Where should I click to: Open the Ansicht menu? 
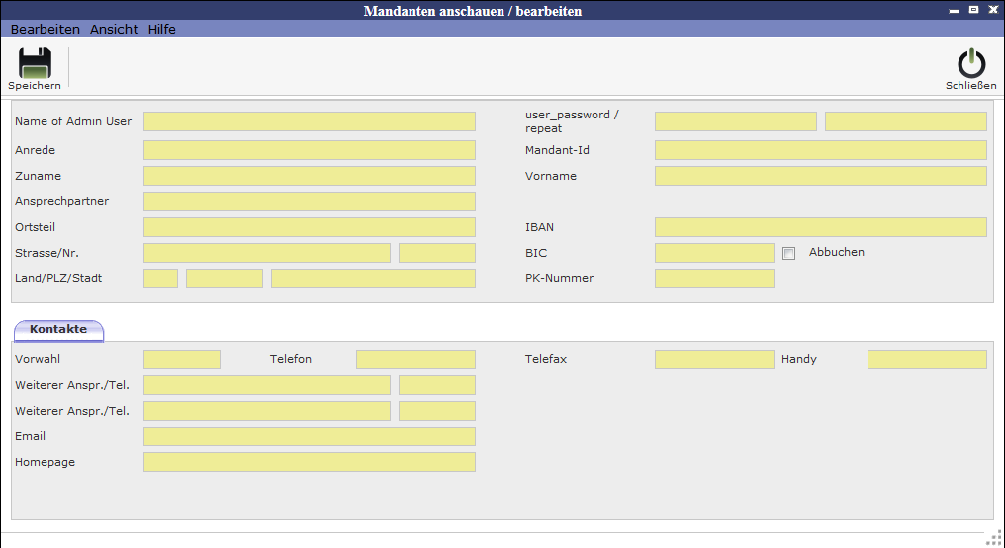[x=114, y=30]
